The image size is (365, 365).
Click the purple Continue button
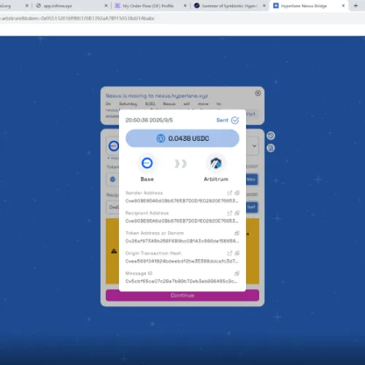[x=182, y=296]
